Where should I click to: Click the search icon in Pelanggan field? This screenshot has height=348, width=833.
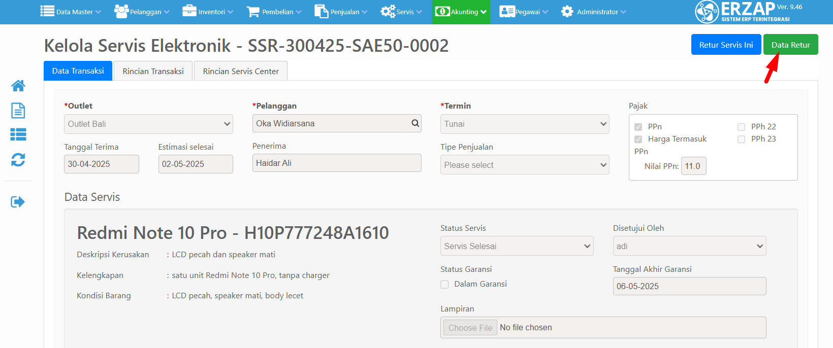click(x=415, y=123)
